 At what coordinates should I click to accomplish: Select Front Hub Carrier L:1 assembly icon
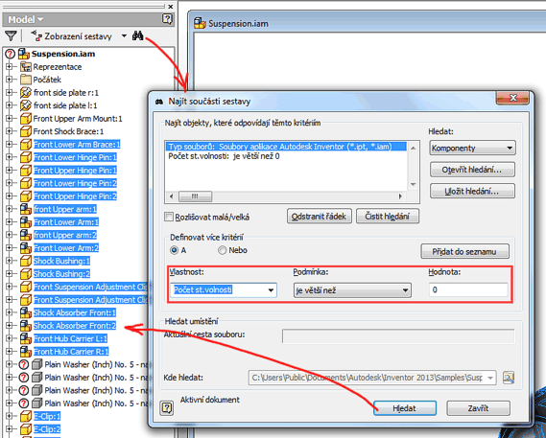(26, 338)
